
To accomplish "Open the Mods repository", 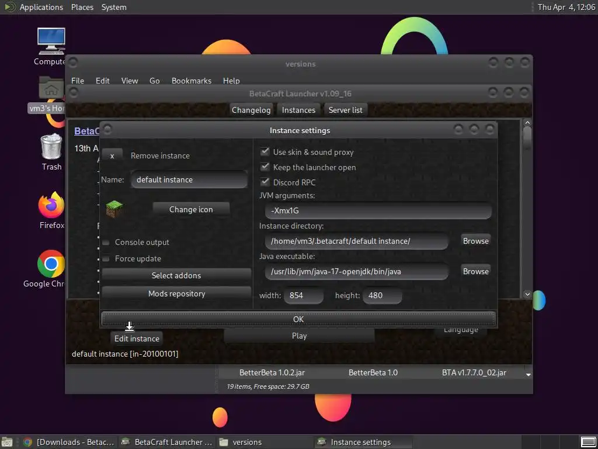I will [x=176, y=293].
